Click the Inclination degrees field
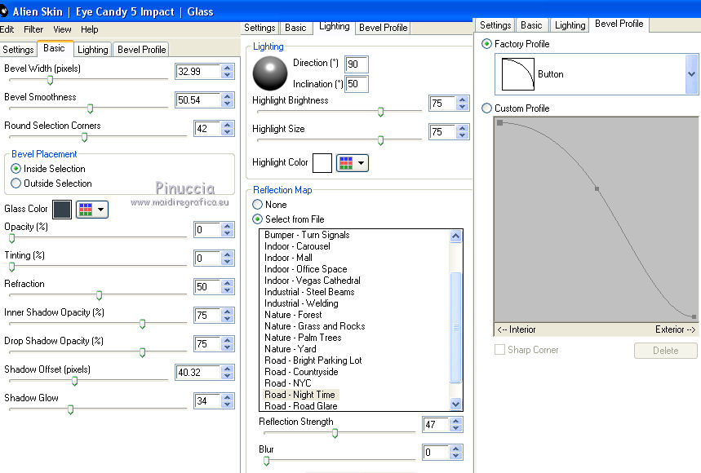Image resolution: width=701 pixels, height=473 pixels. coord(357,84)
